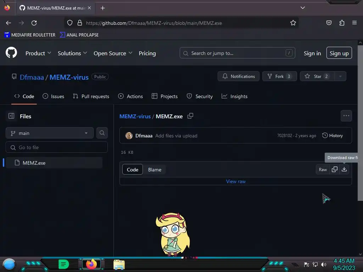Screen dimensions: 363x272
Task: Focus the Search or jump to field
Action: coord(237,53)
